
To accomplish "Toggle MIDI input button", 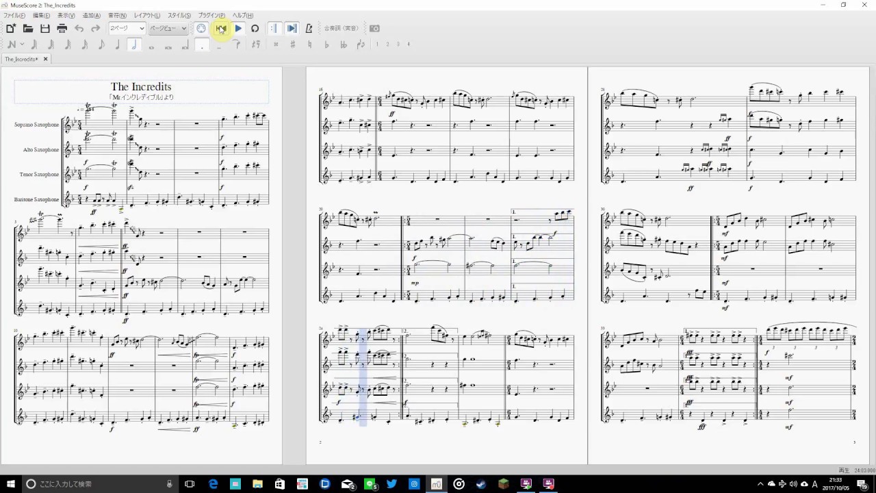I will [x=201, y=29].
